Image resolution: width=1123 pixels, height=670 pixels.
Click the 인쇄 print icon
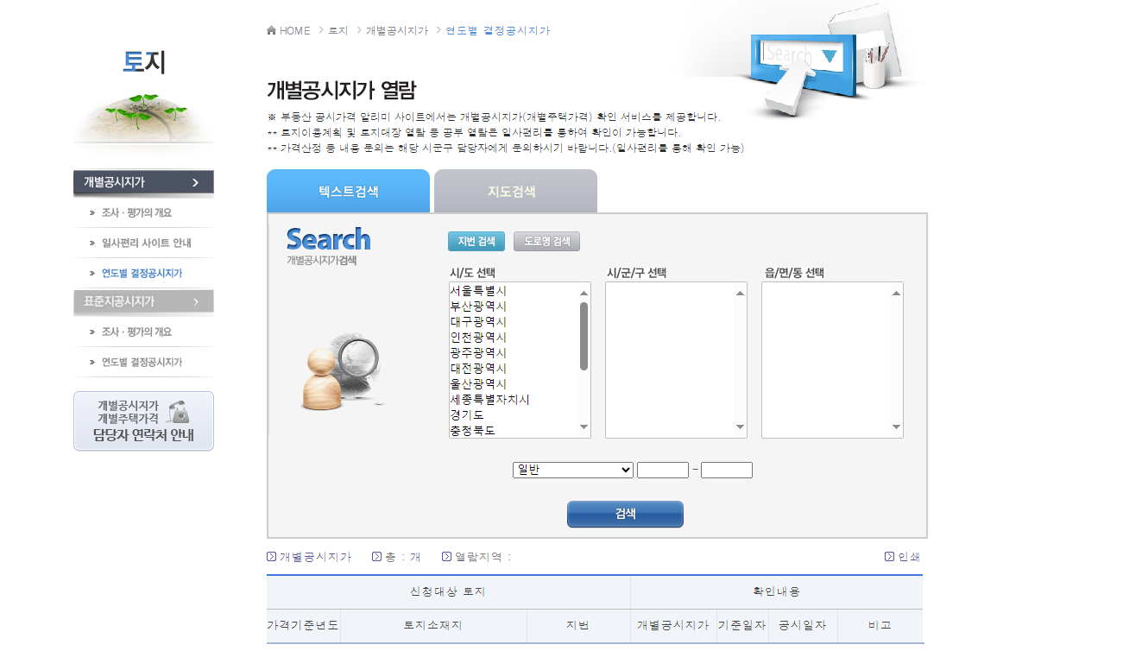point(887,557)
